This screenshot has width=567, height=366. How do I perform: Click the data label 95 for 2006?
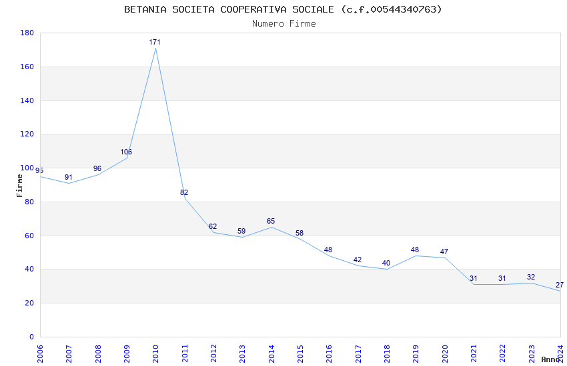39,170
